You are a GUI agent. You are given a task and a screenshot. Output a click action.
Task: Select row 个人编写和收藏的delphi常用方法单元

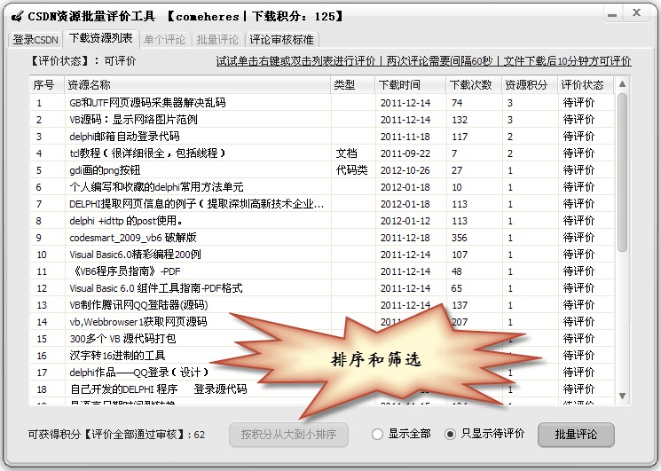322,187
